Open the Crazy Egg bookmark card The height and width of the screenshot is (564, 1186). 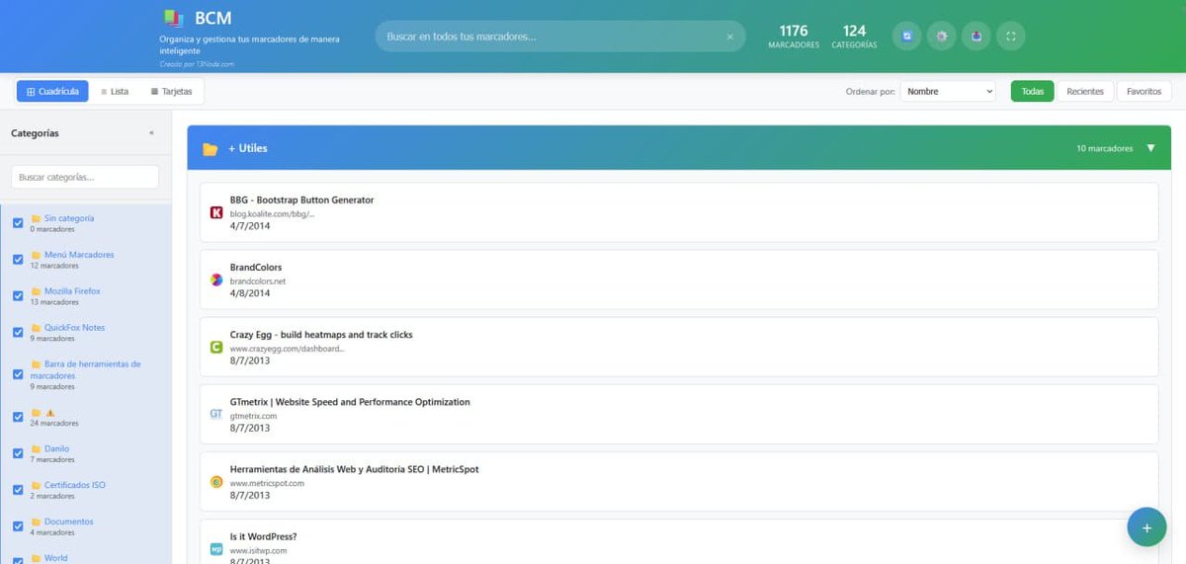point(679,347)
